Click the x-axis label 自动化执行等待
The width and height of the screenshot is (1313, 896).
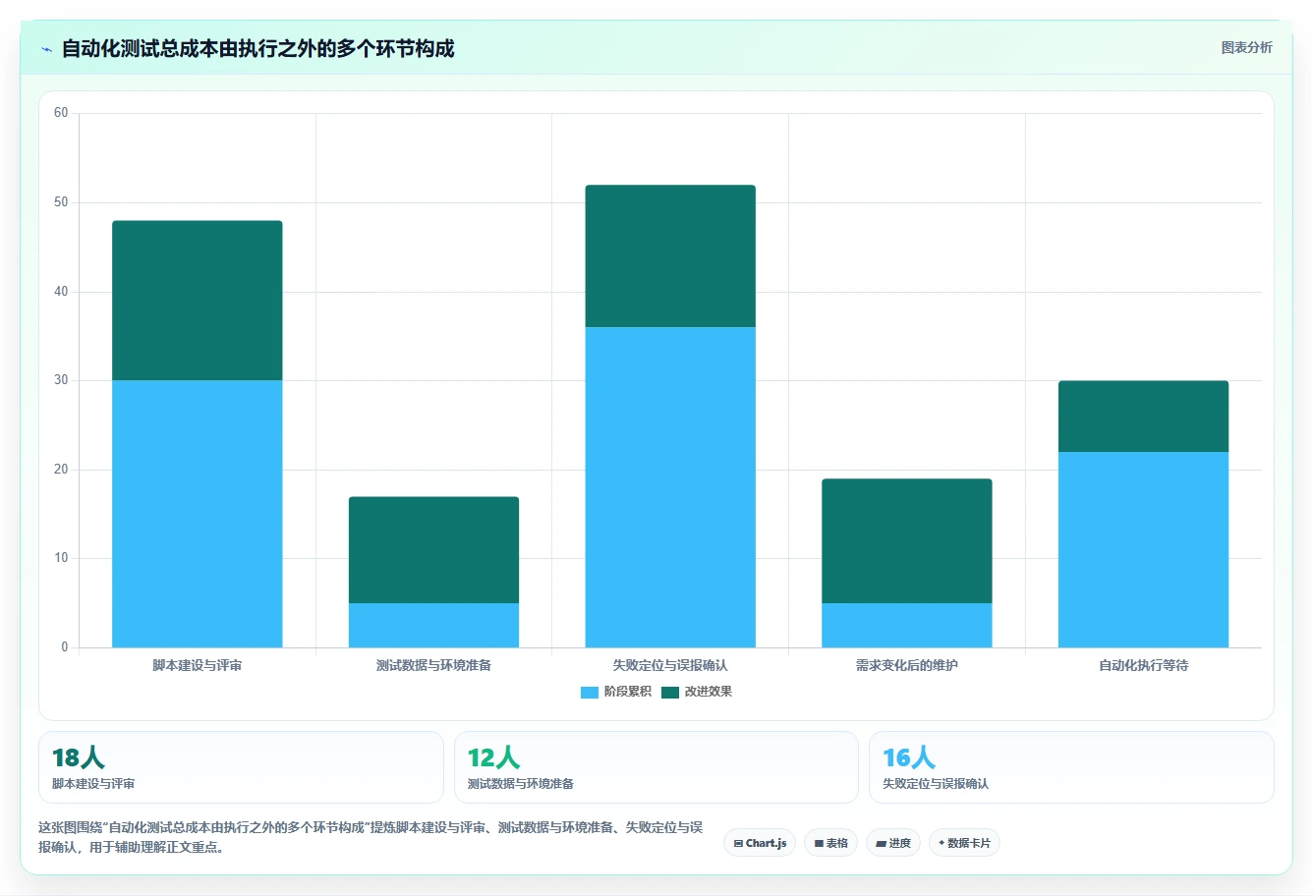[x=1143, y=665]
